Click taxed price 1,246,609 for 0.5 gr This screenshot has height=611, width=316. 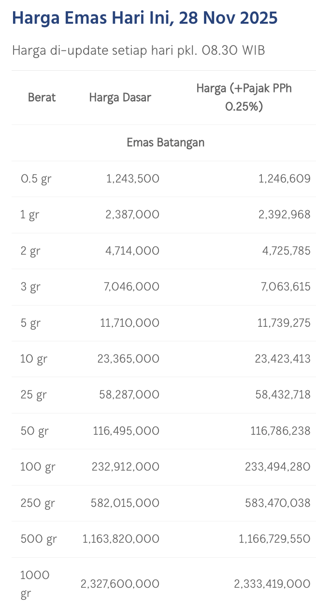coord(285,179)
